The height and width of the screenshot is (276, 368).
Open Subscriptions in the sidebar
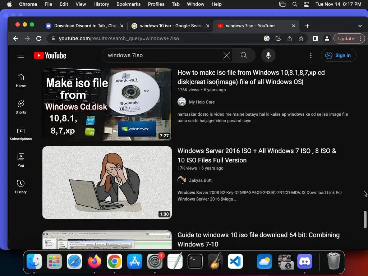[x=20, y=134]
